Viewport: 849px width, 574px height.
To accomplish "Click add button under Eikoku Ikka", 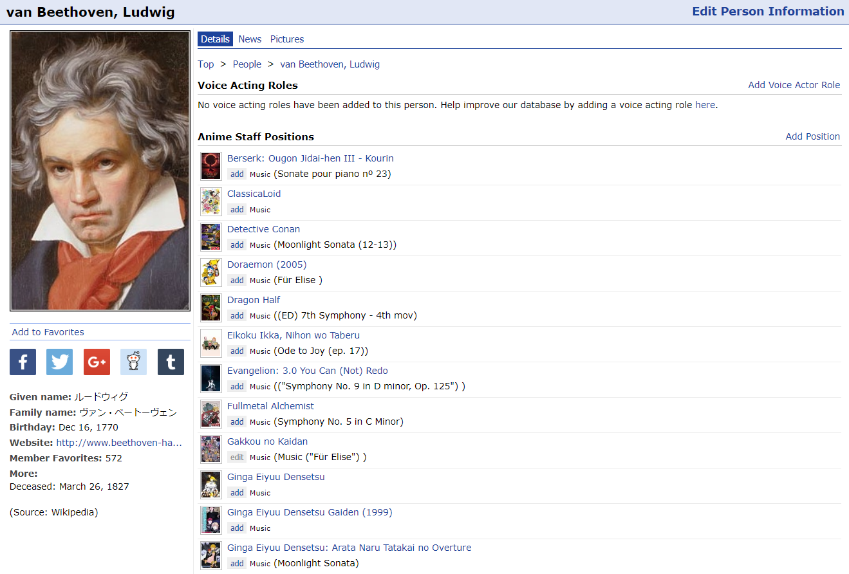I will pos(238,351).
